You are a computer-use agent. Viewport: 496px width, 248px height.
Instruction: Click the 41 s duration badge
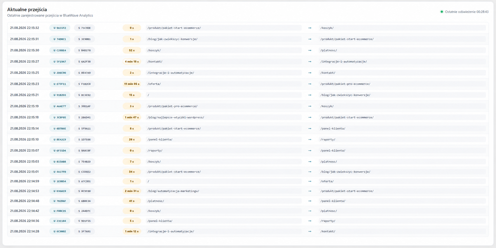(x=132, y=201)
